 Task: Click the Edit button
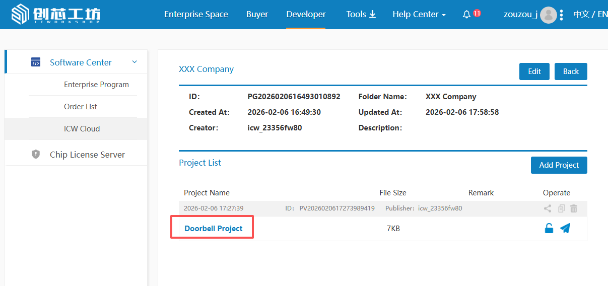pyautogui.click(x=534, y=71)
